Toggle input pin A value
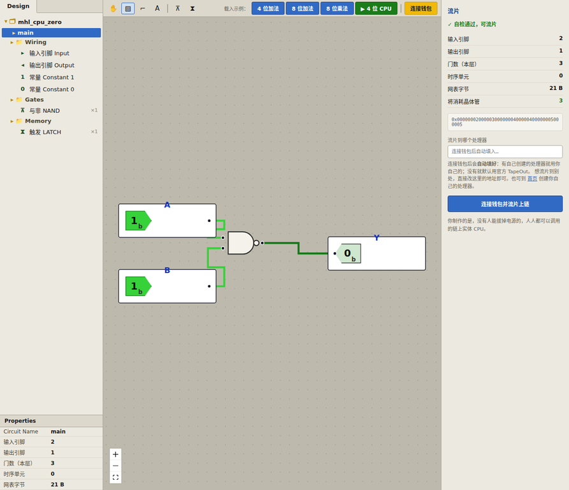569x490 pixels. coord(138,221)
